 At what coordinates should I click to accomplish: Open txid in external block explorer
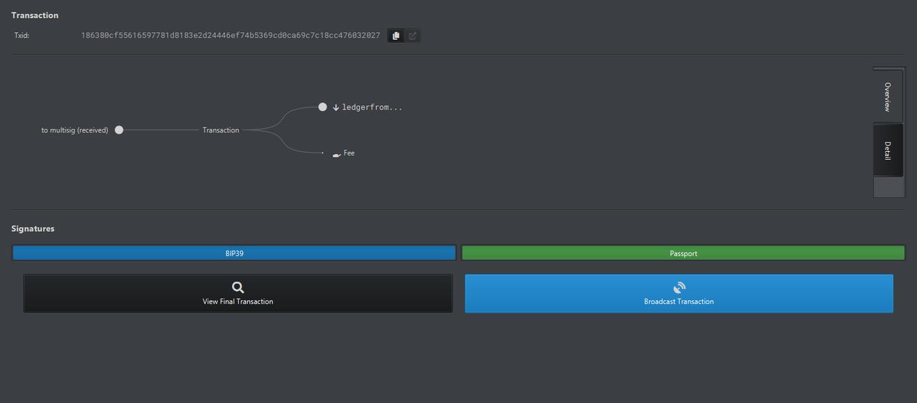coord(413,36)
